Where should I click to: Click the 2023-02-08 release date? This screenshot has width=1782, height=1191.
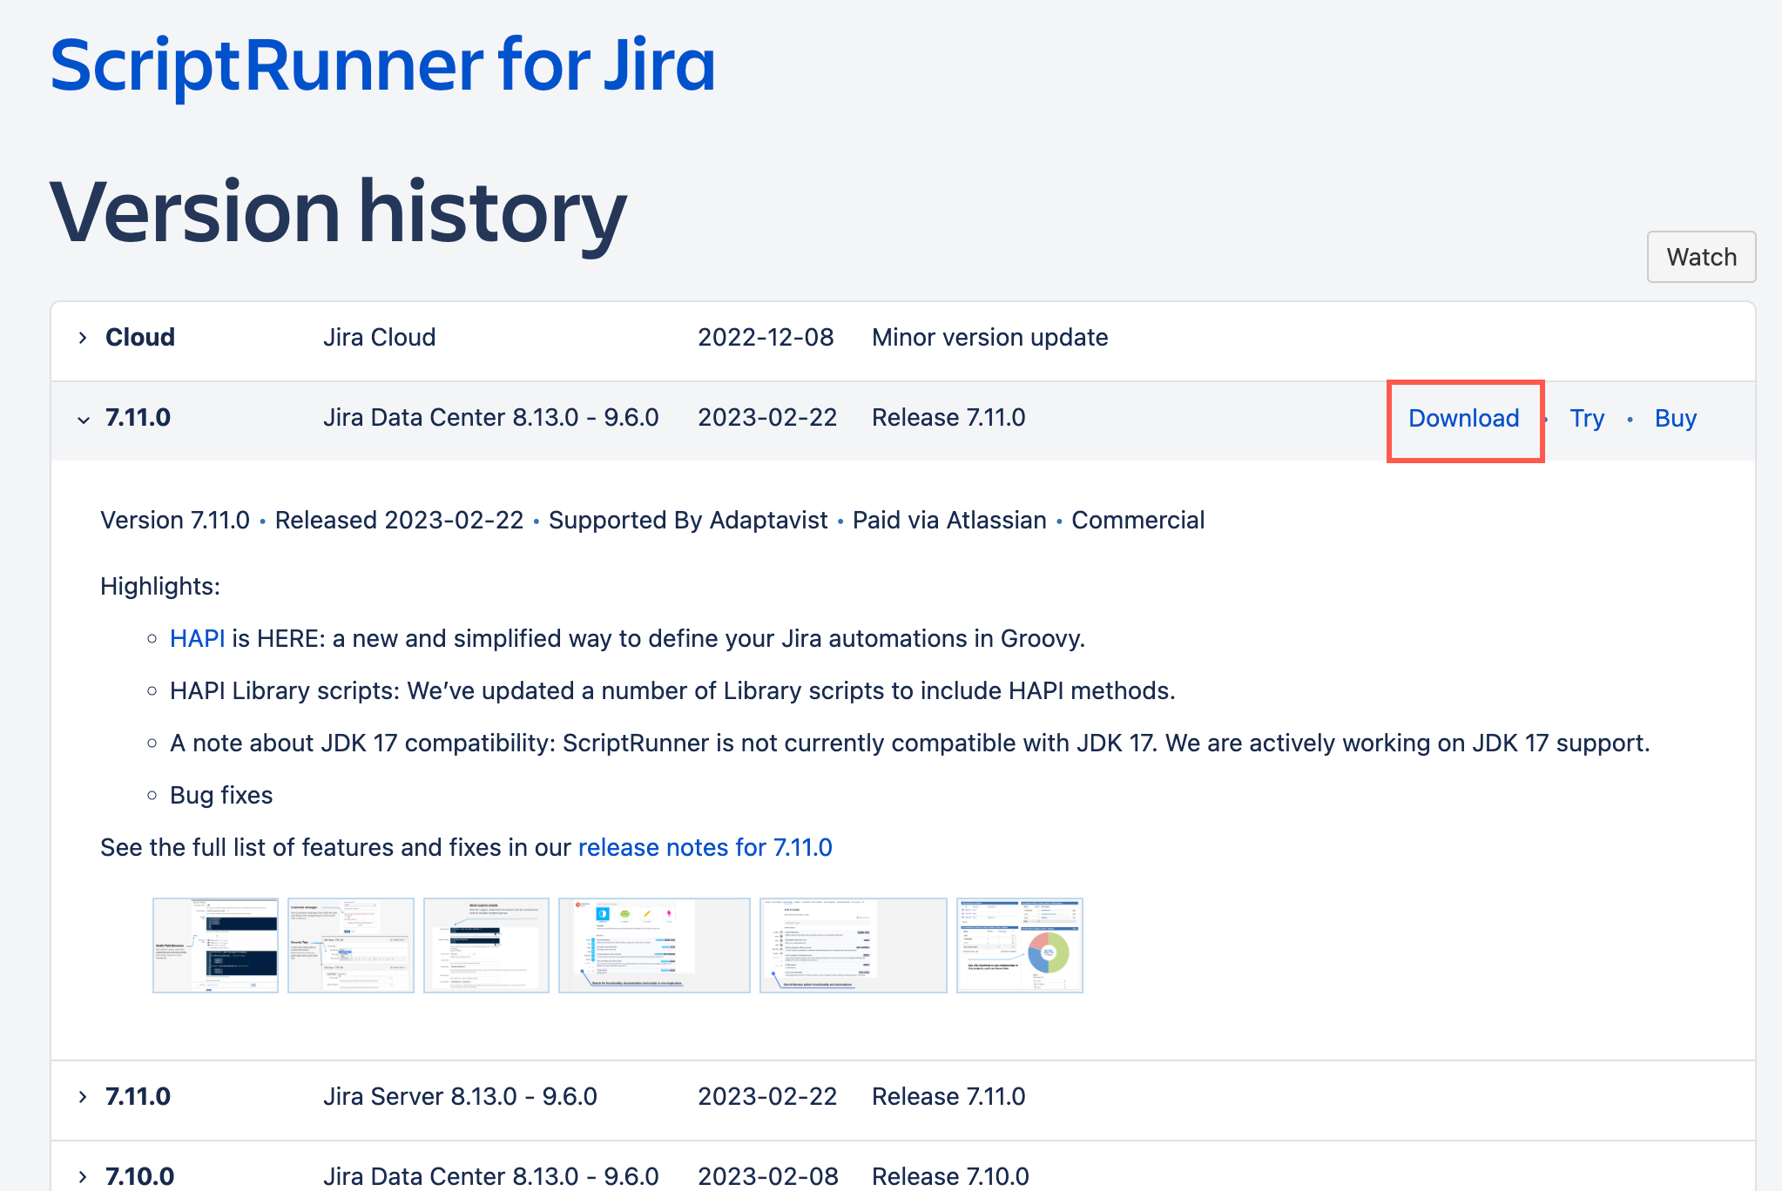point(767,1176)
